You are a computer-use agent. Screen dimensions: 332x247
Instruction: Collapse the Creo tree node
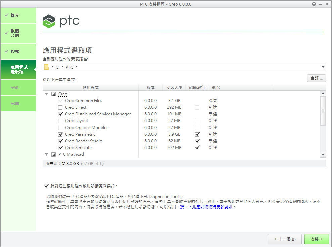46,94
